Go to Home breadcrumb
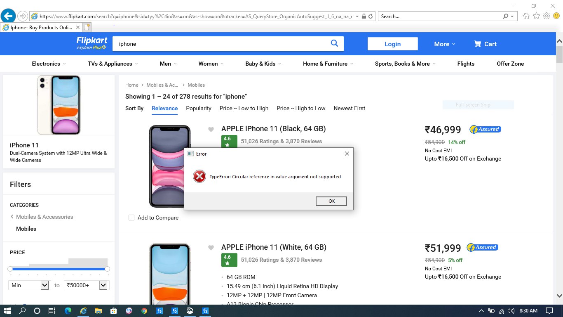The width and height of the screenshot is (563, 317). 132,85
